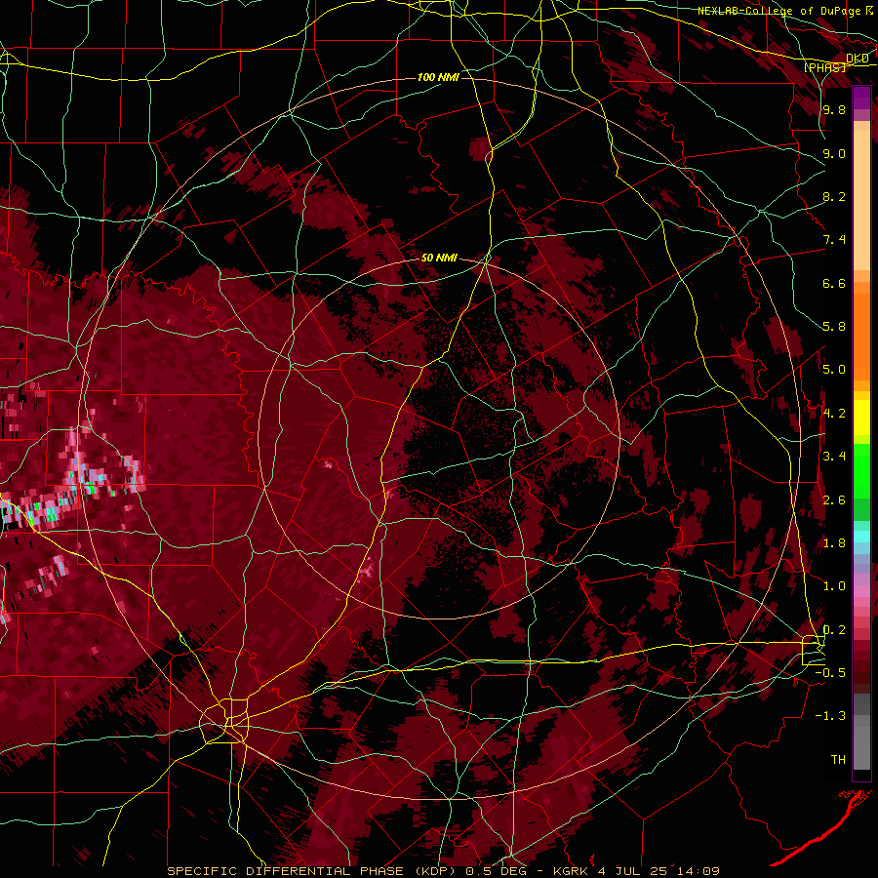Viewport: 878px width, 878px height.
Task: Select the "DKD" product label
Action: [858, 59]
